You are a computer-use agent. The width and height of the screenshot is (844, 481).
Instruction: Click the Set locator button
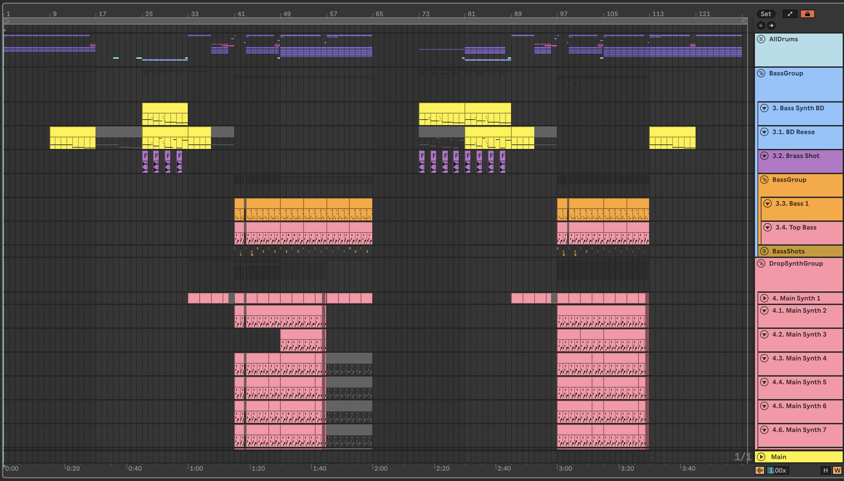[x=766, y=14]
